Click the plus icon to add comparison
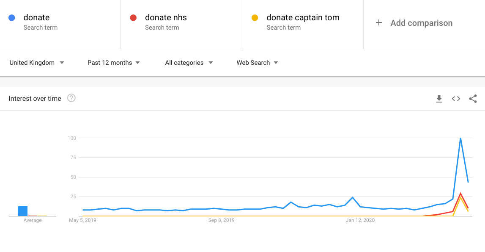 point(379,23)
